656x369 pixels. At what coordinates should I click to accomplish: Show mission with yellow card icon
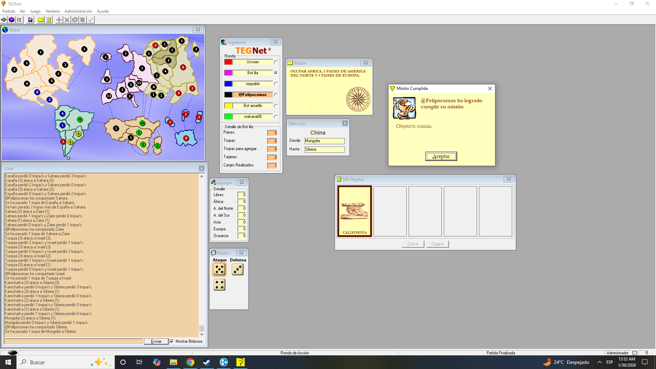tap(41, 20)
